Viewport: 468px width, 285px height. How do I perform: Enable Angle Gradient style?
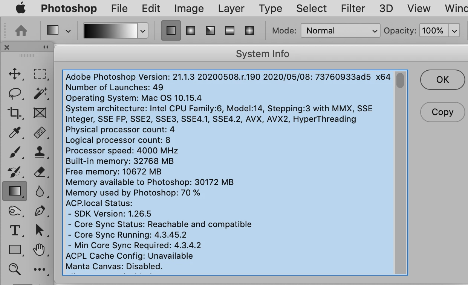click(x=210, y=30)
